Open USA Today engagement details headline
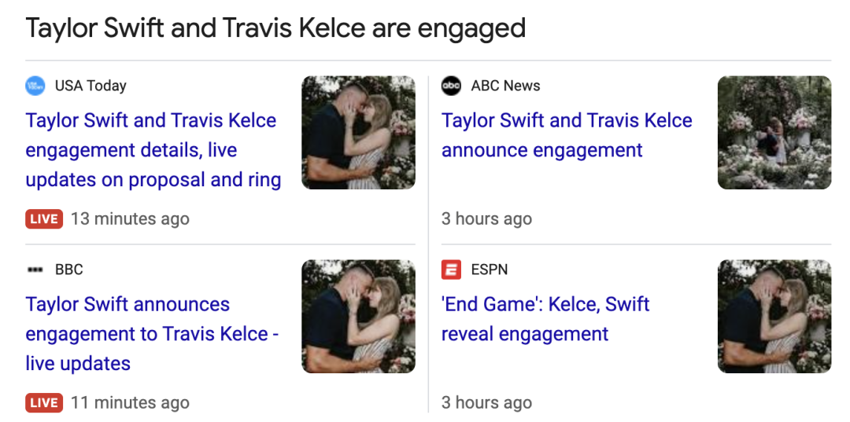Image resolution: width=850 pixels, height=422 pixels. coord(153,150)
